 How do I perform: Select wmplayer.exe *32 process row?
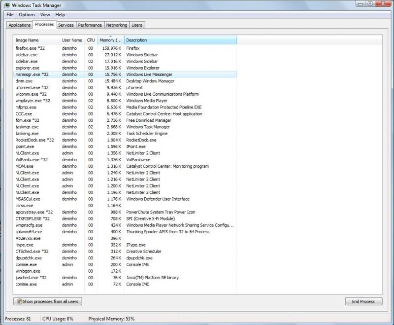[125, 101]
